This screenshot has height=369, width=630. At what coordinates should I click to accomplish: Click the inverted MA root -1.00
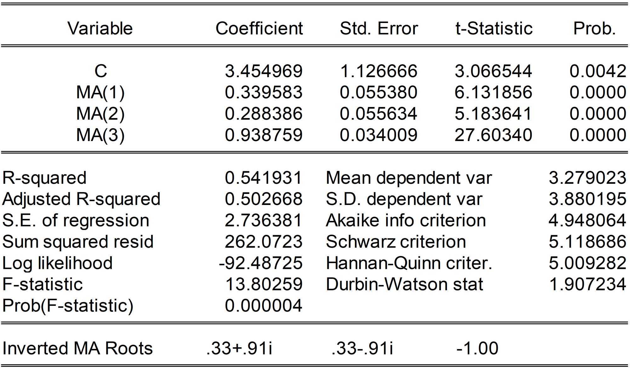pos(477,348)
